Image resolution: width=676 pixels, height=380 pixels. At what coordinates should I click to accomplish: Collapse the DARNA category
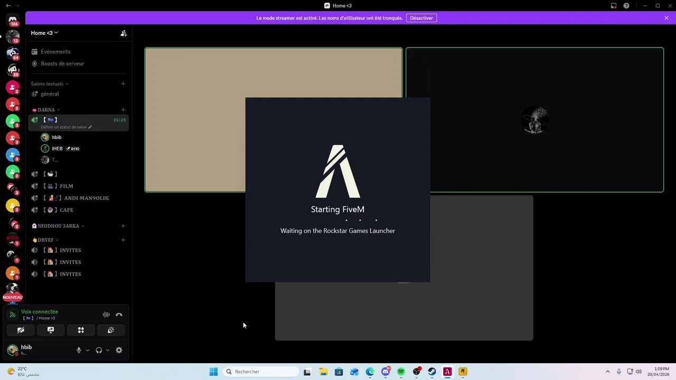click(46, 110)
